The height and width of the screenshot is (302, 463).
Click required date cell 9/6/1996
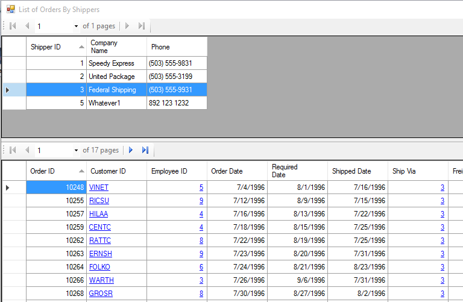click(297, 280)
